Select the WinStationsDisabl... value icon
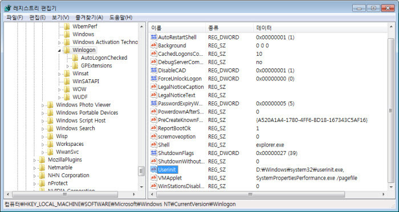The width and height of the screenshot is (399, 212). click(153, 186)
